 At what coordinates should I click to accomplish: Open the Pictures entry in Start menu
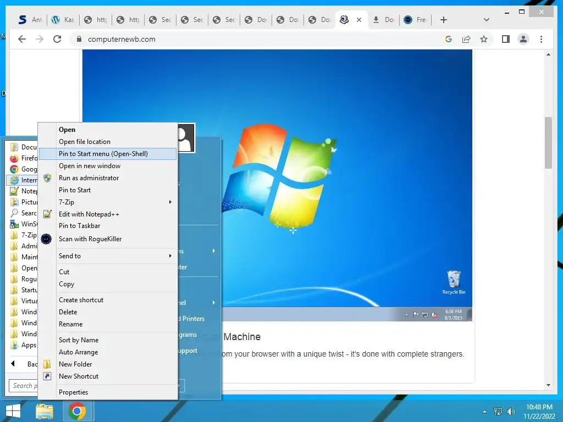pyautogui.click(x=22, y=202)
